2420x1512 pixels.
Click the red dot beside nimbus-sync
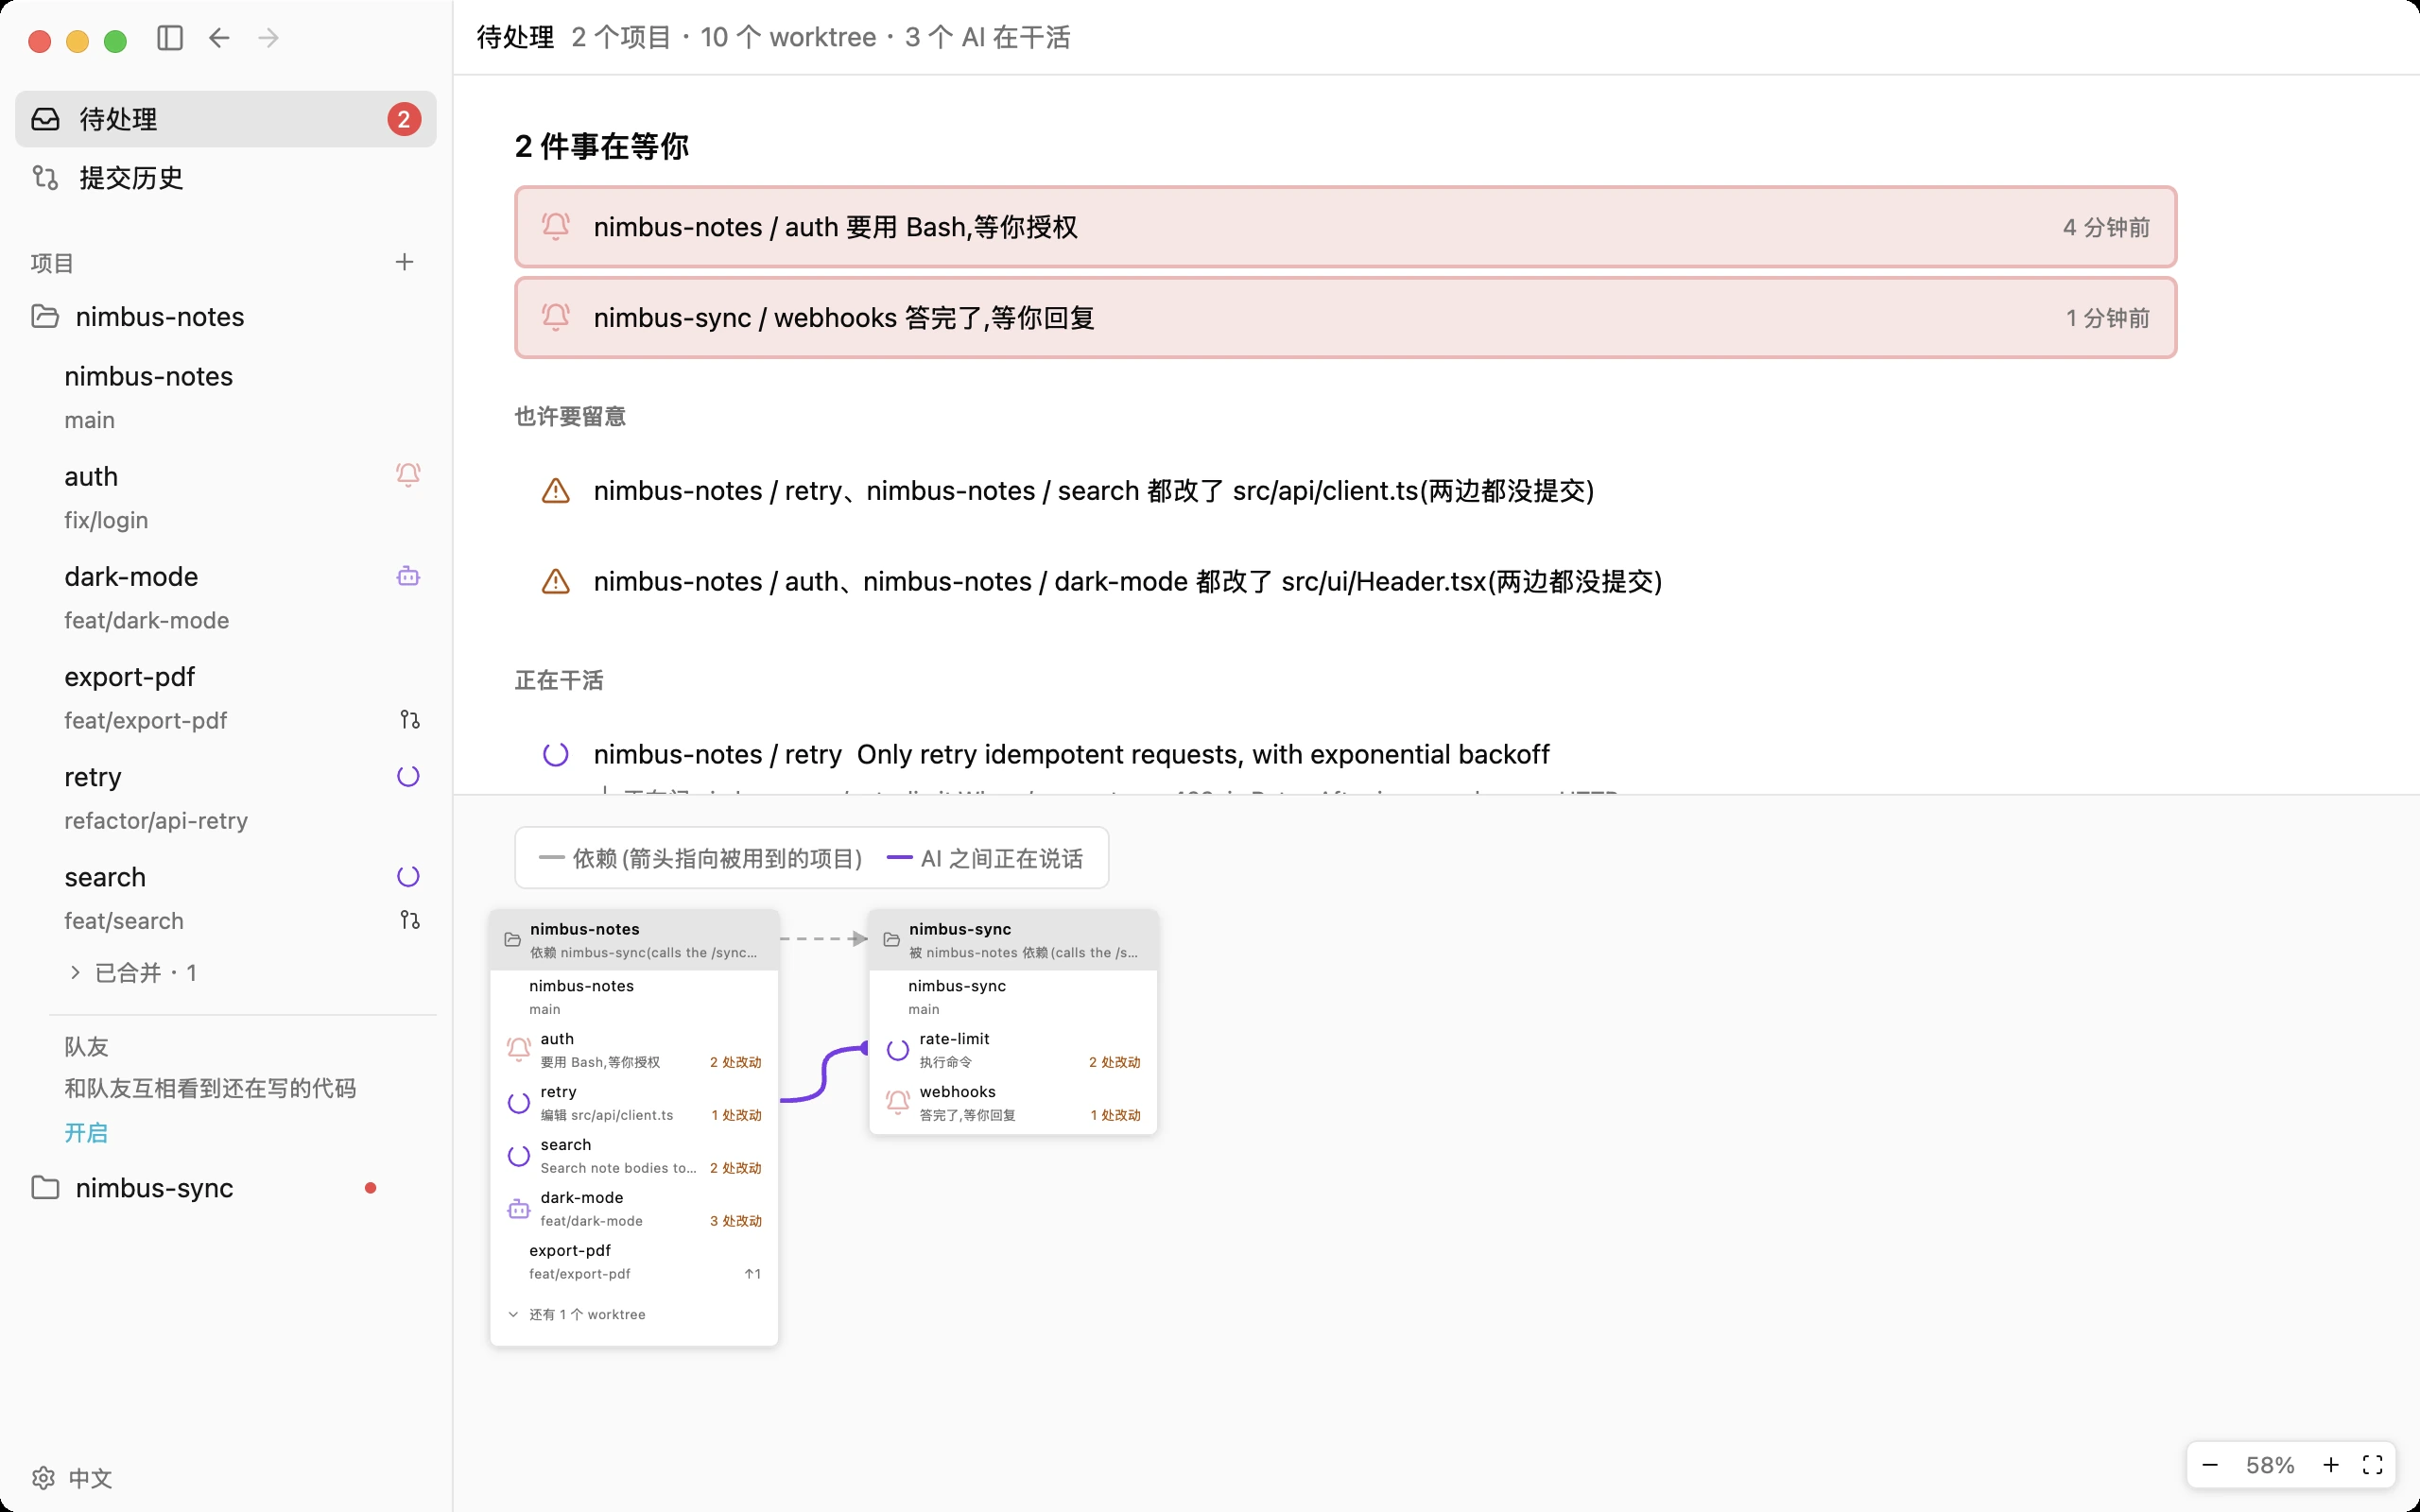371,1188
